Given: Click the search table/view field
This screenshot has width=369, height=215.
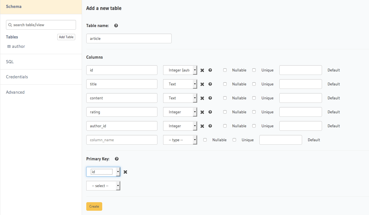Looking at the screenshot, I should tap(41, 25).
